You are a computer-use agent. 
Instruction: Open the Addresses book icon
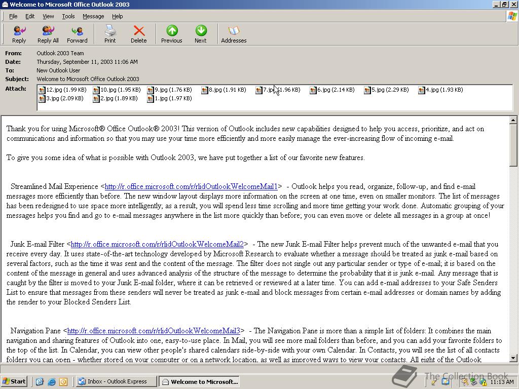(x=234, y=34)
